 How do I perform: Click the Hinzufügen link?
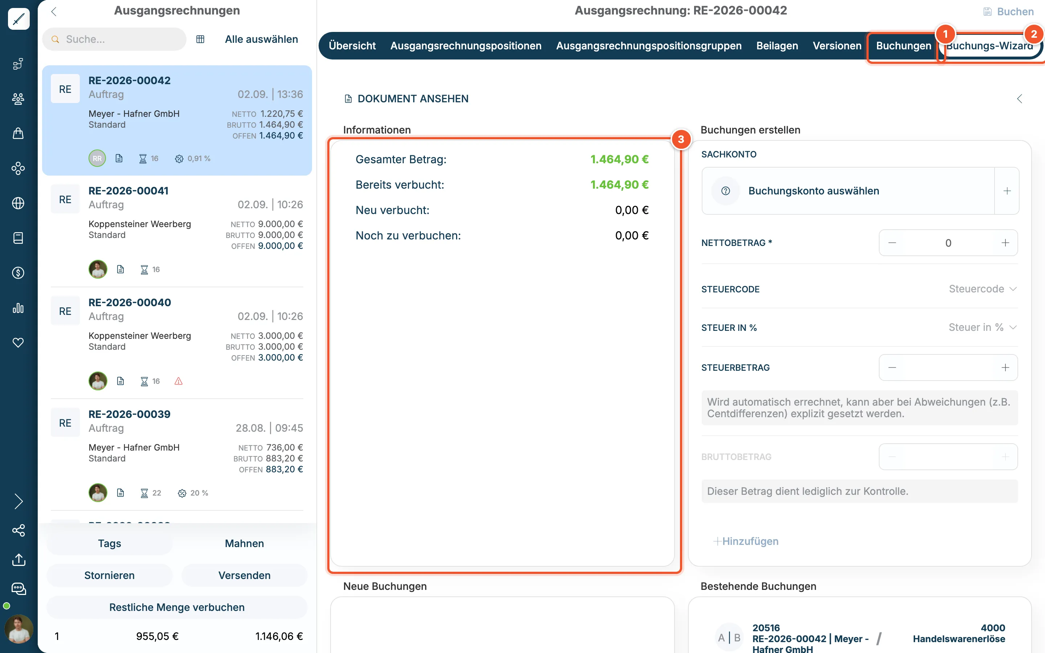pyautogui.click(x=746, y=541)
